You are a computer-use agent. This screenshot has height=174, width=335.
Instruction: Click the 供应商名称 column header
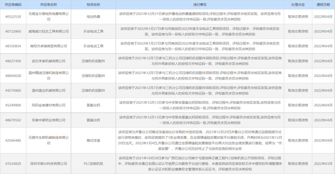click(x=48, y=4)
